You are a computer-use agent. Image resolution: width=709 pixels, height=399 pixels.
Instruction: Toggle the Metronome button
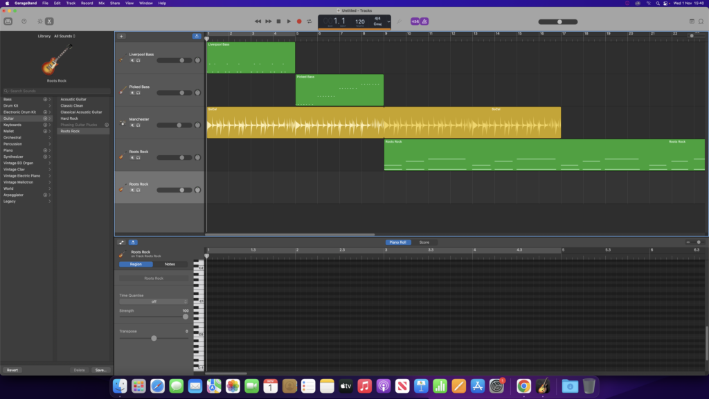424,21
